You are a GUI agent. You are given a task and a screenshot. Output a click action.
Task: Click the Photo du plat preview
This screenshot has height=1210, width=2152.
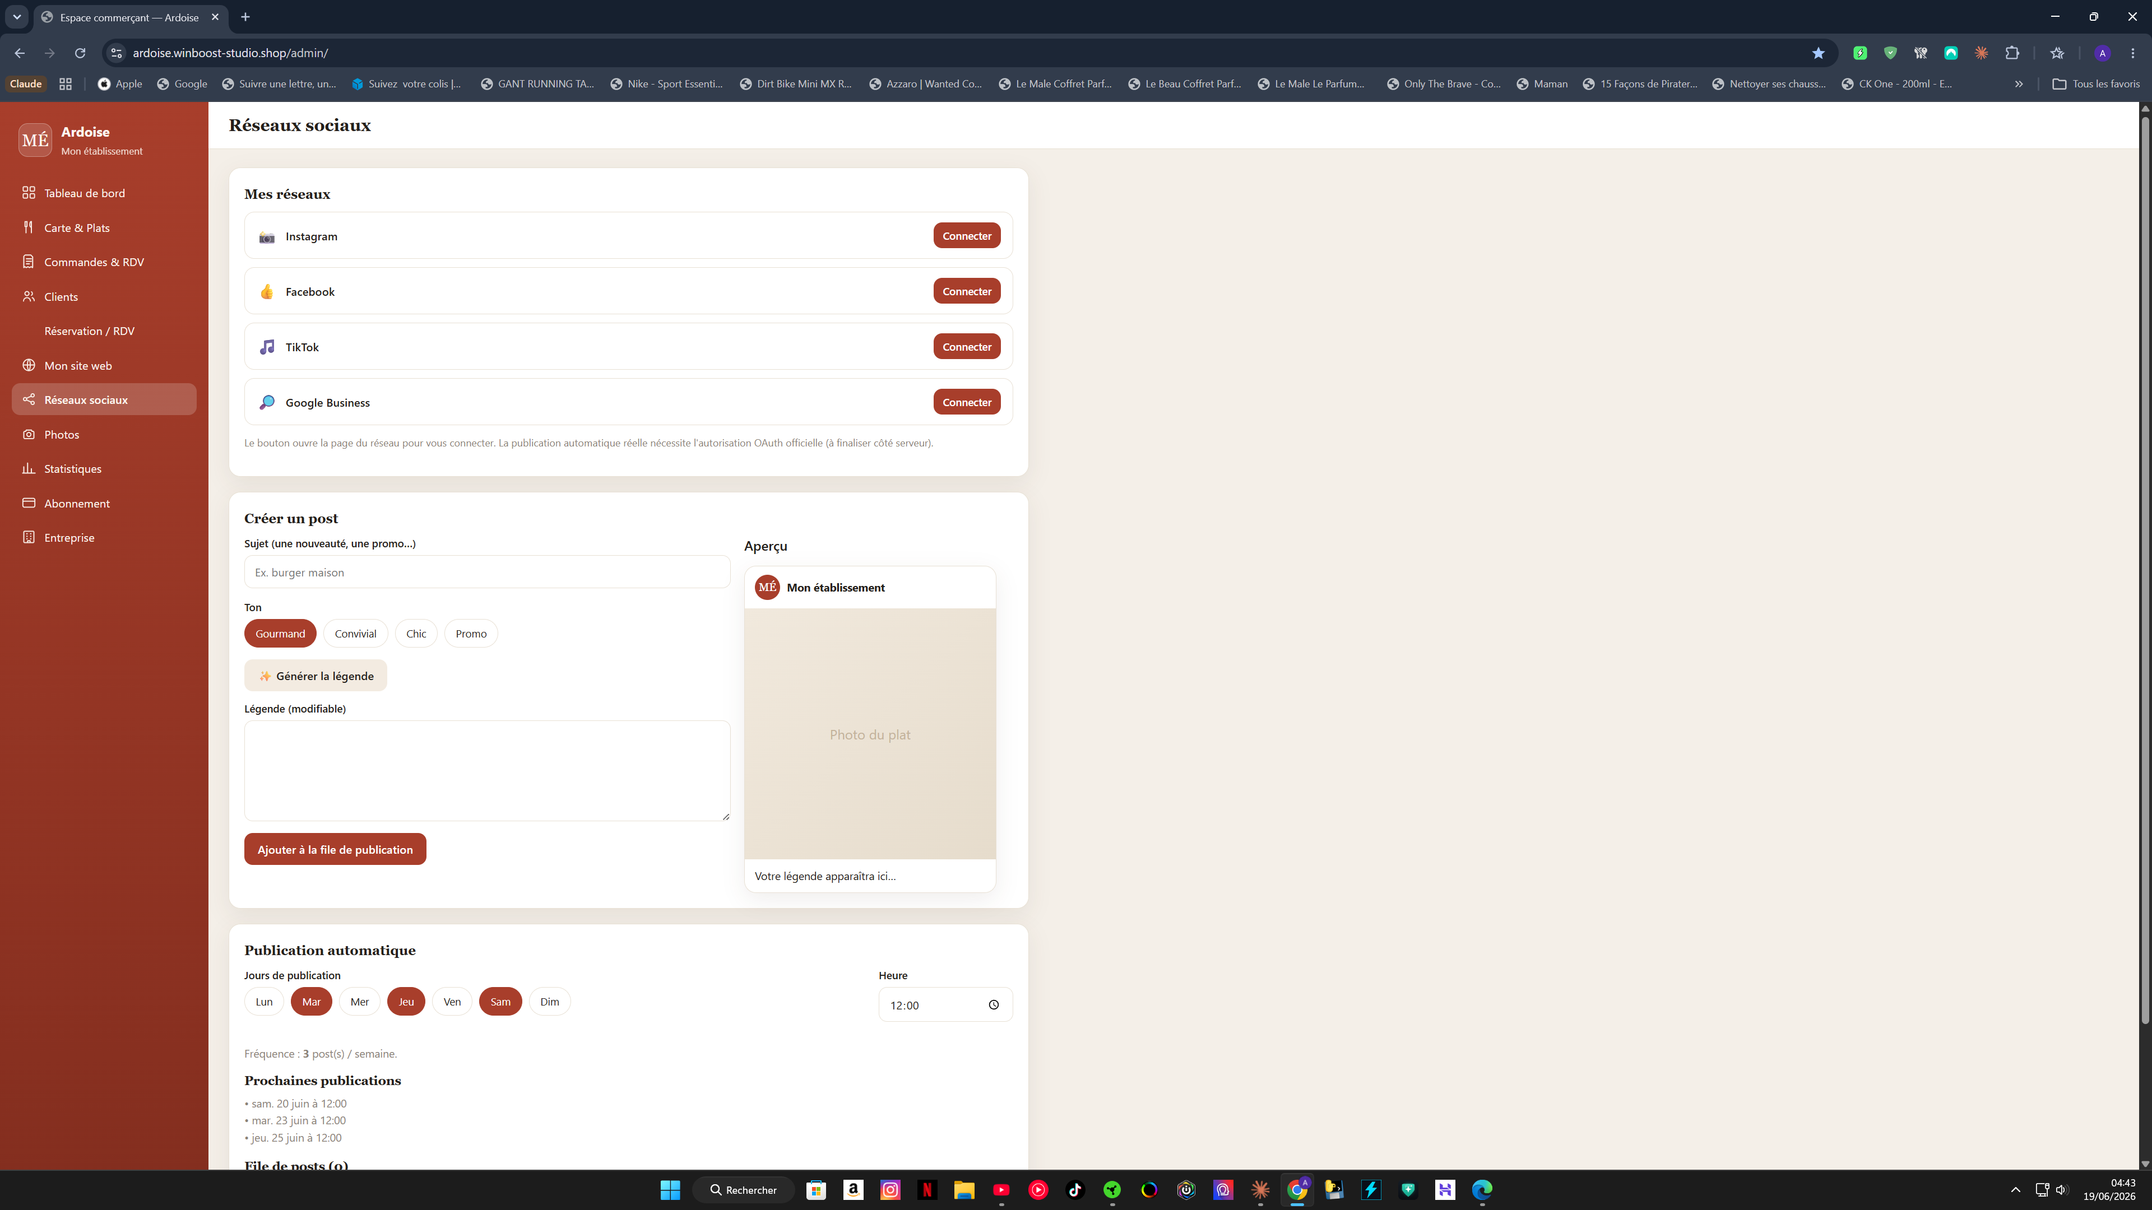[870, 734]
